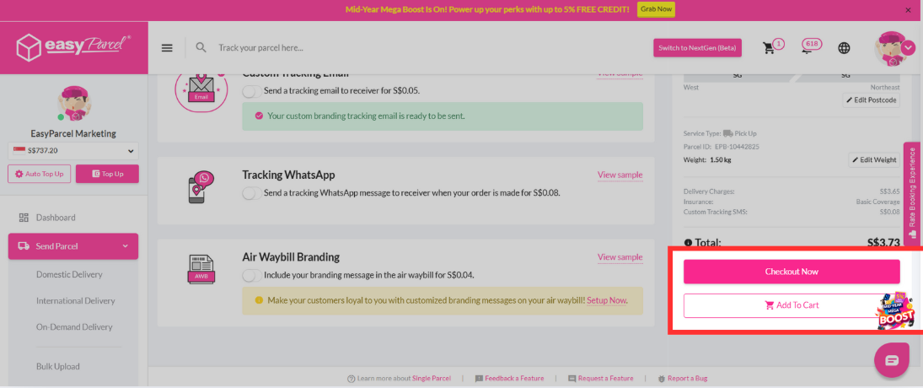The width and height of the screenshot is (923, 388).
Task: Toggle the Air Waybill Branding switch
Action: [x=252, y=275]
